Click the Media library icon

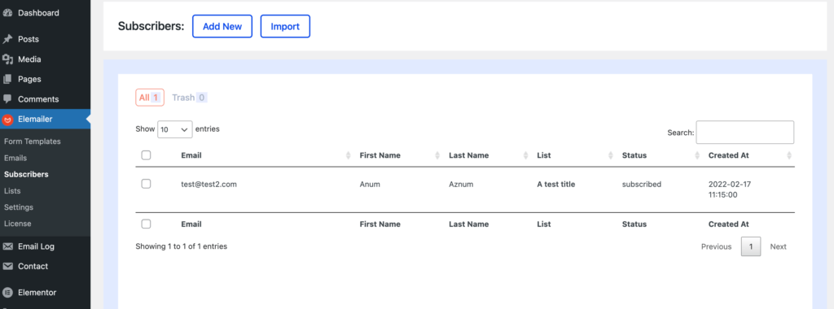point(7,59)
